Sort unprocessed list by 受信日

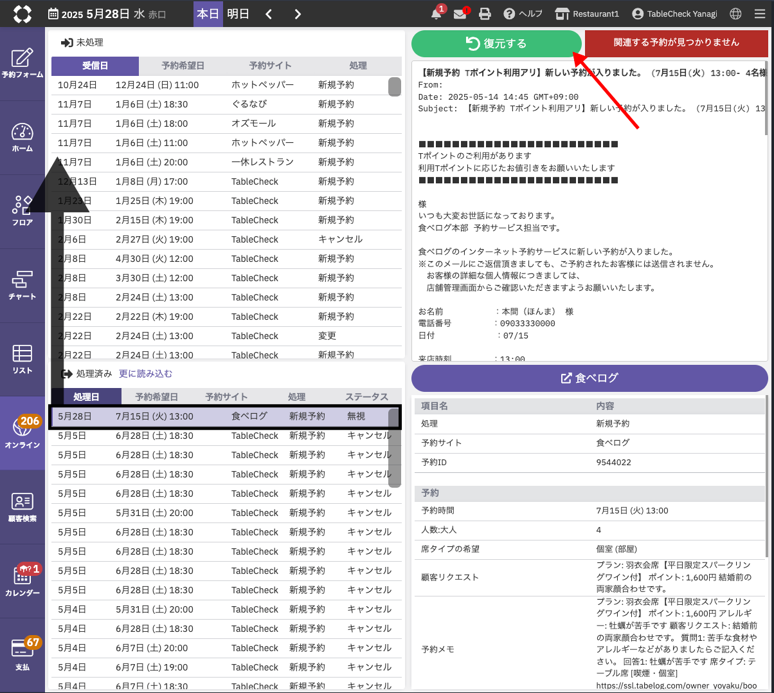pyautogui.click(x=95, y=66)
